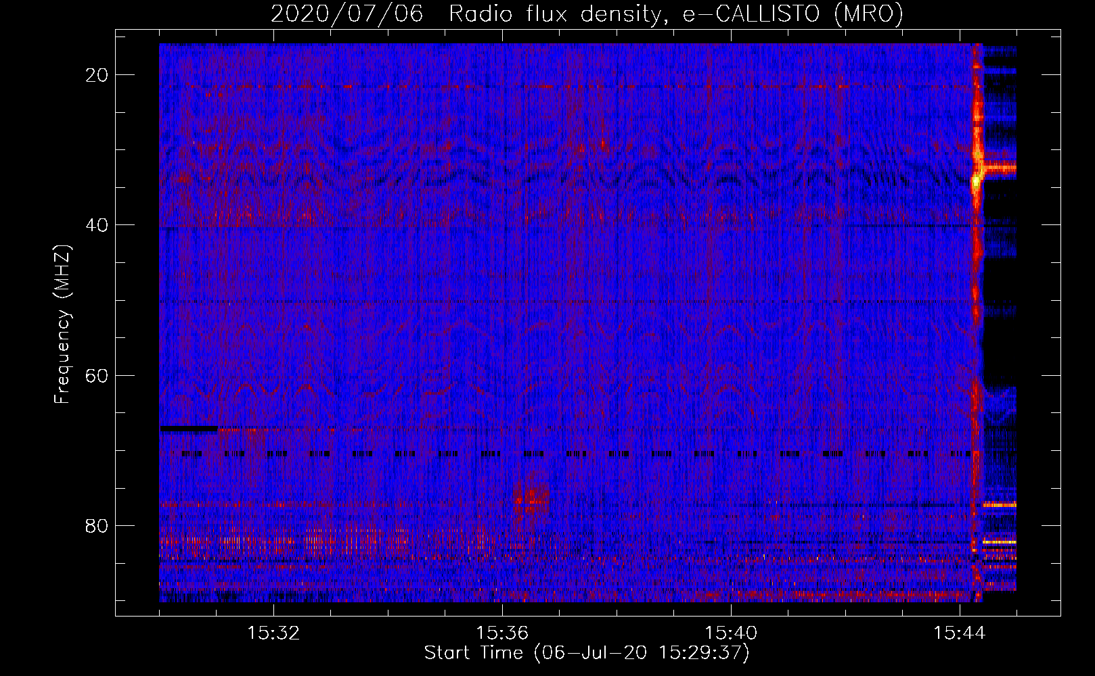Click the '20' frequency tick label

point(97,75)
